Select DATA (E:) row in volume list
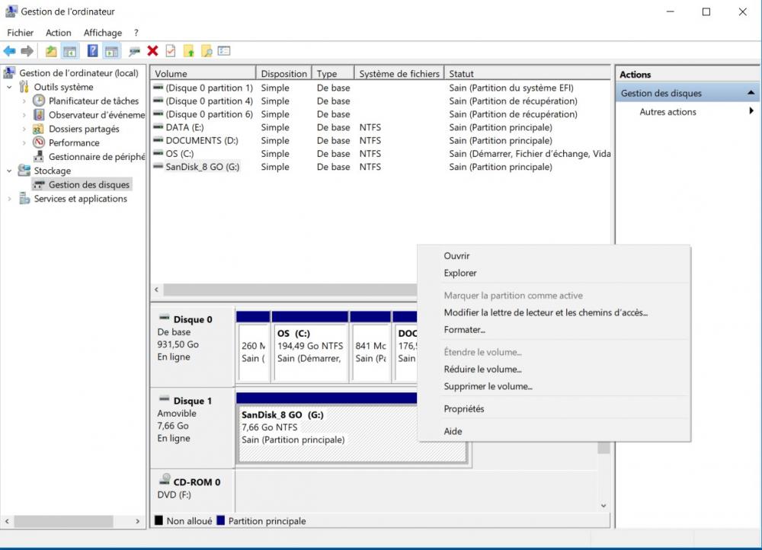762x550 pixels. 184,127
